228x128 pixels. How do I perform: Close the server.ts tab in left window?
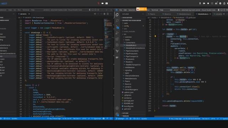(x=29, y=14)
